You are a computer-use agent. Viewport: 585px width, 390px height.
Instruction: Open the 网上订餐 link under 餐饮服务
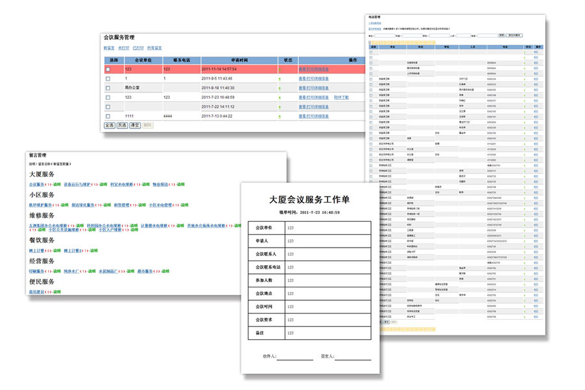pyautogui.click(x=36, y=250)
